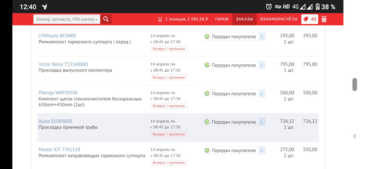Click Возврат / претензия for LYNXauto BC0488
This screenshot has width=366, height=169.
169,49
